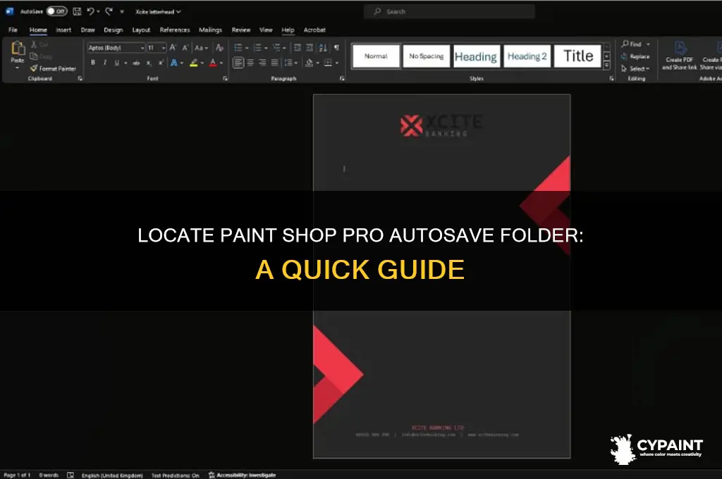Click Decrease Indent icon
This screenshot has height=479, width=722.
click(x=298, y=47)
